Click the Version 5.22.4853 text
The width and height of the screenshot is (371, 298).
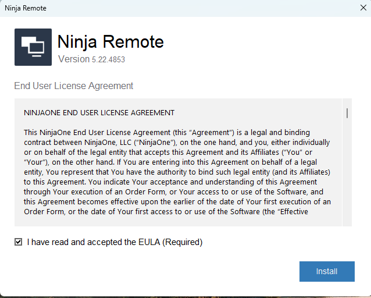tap(91, 59)
